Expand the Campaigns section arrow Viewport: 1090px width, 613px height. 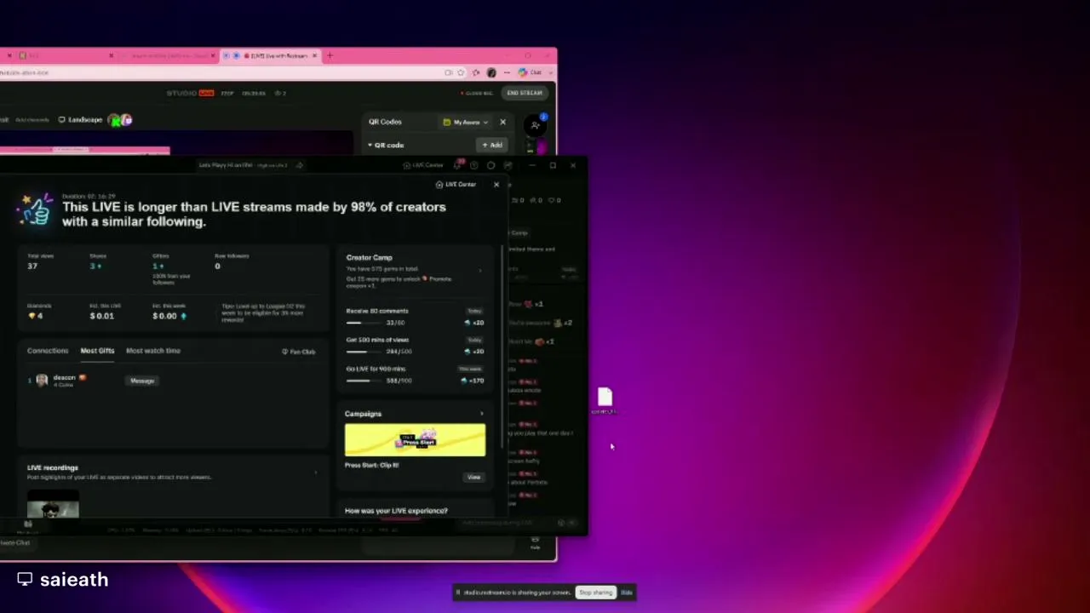481,414
